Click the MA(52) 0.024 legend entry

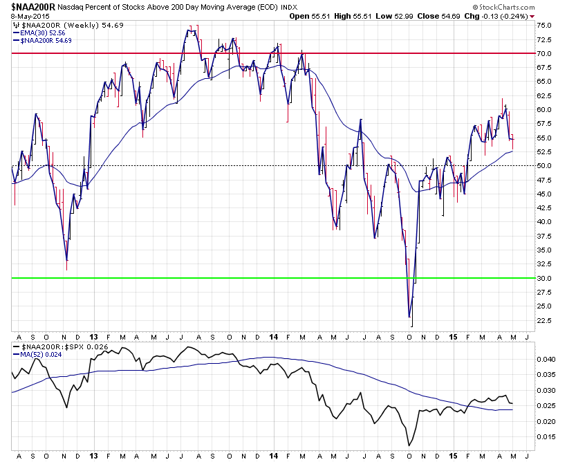pos(37,355)
